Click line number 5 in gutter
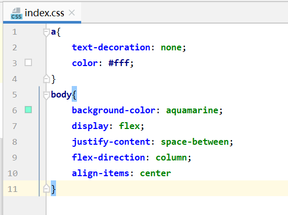The height and width of the screenshot is (215, 288). [x=15, y=95]
